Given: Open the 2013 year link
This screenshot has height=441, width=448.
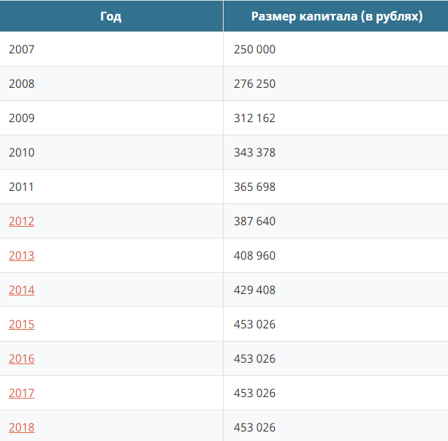Looking at the screenshot, I should [x=21, y=255].
